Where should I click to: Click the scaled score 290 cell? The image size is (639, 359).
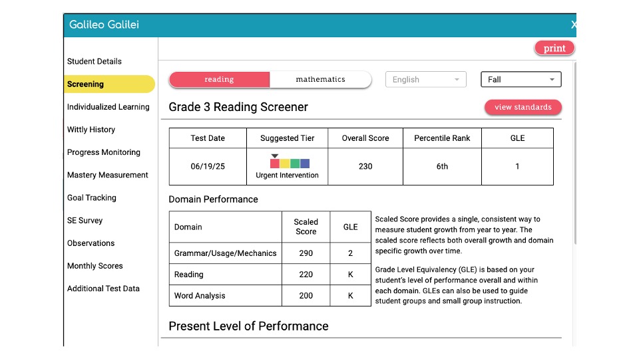pyautogui.click(x=306, y=253)
